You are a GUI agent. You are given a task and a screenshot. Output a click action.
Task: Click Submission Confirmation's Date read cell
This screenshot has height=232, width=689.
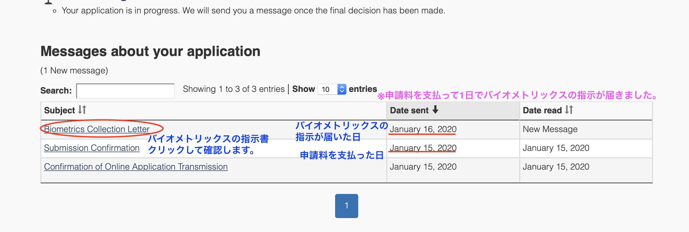point(556,148)
